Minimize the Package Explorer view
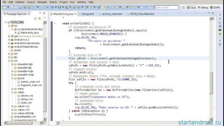224x126 pixels. click(x=40, y=13)
